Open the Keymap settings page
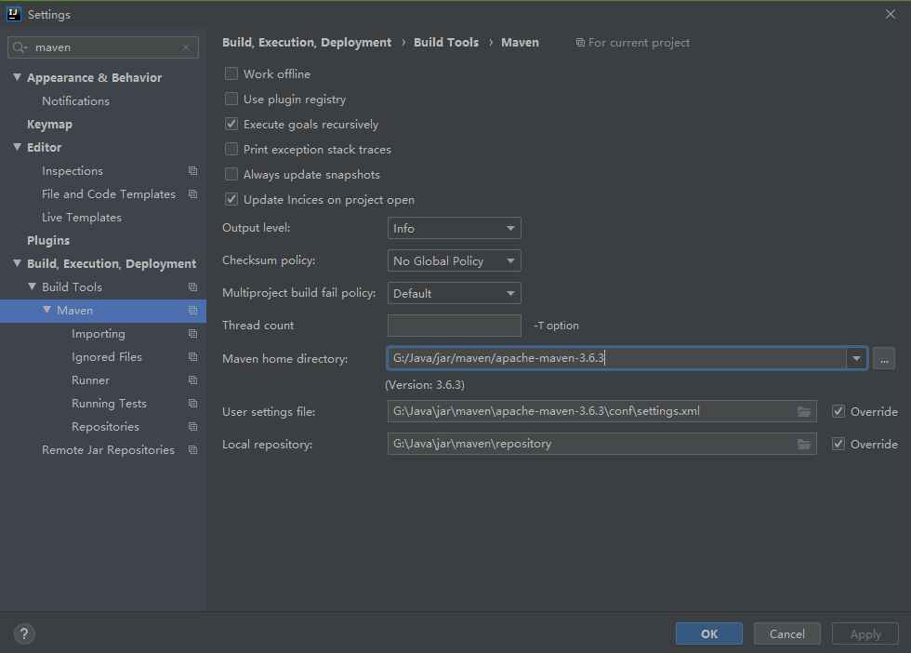Image resolution: width=911 pixels, height=653 pixels. pos(50,125)
